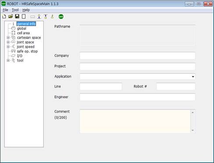
Task: Close the HRSafeSpaceMain window
Action: click(208, 4)
